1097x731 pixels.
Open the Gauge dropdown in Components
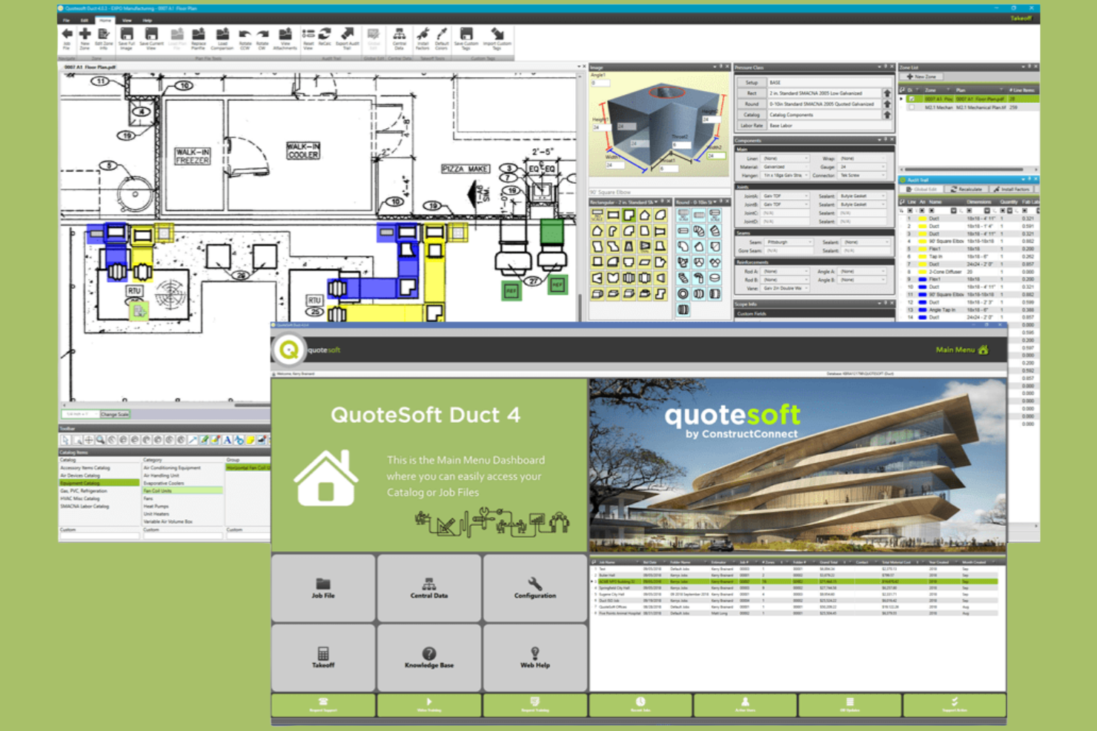[882, 167]
